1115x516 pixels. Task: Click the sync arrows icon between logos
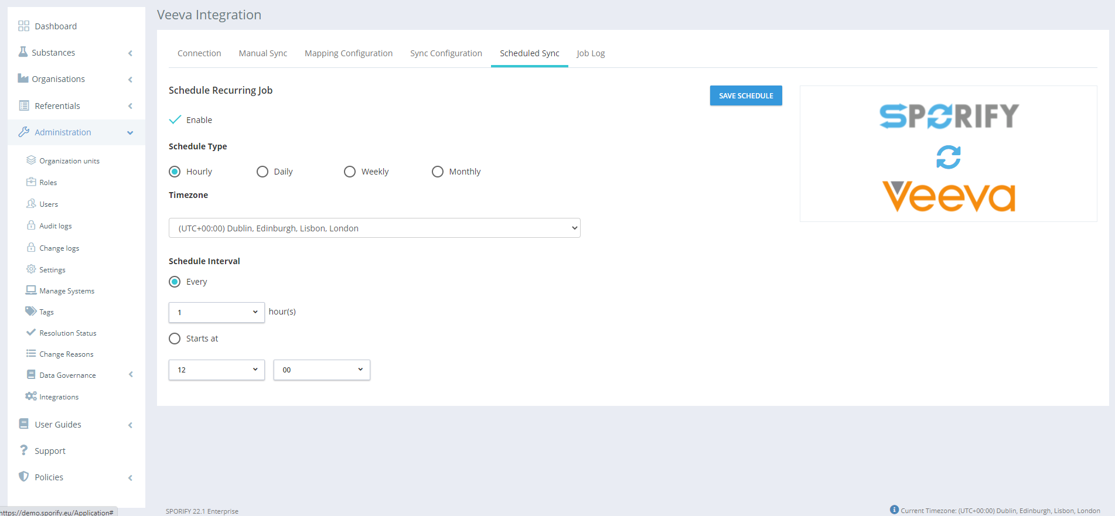[948, 157]
